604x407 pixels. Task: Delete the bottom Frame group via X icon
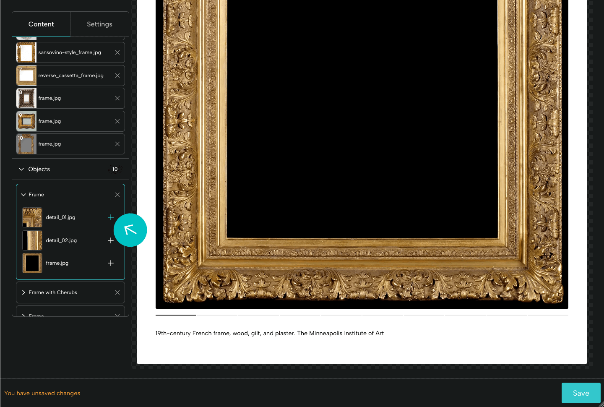coord(117,316)
